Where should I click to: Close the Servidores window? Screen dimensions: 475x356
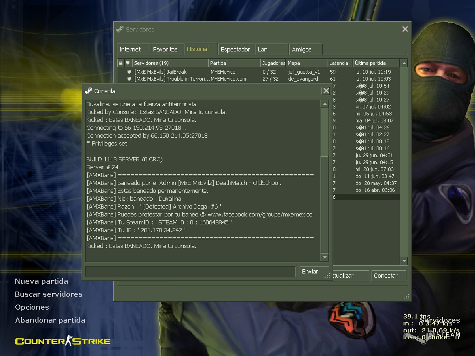click(x=405, y=29)
